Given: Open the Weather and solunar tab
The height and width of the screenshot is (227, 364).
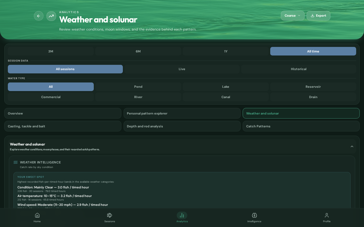Looking at the screenshot, I should (301, 113).
